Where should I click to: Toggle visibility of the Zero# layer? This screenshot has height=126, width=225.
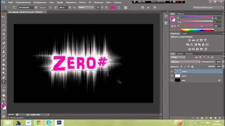tap(172, 76)
